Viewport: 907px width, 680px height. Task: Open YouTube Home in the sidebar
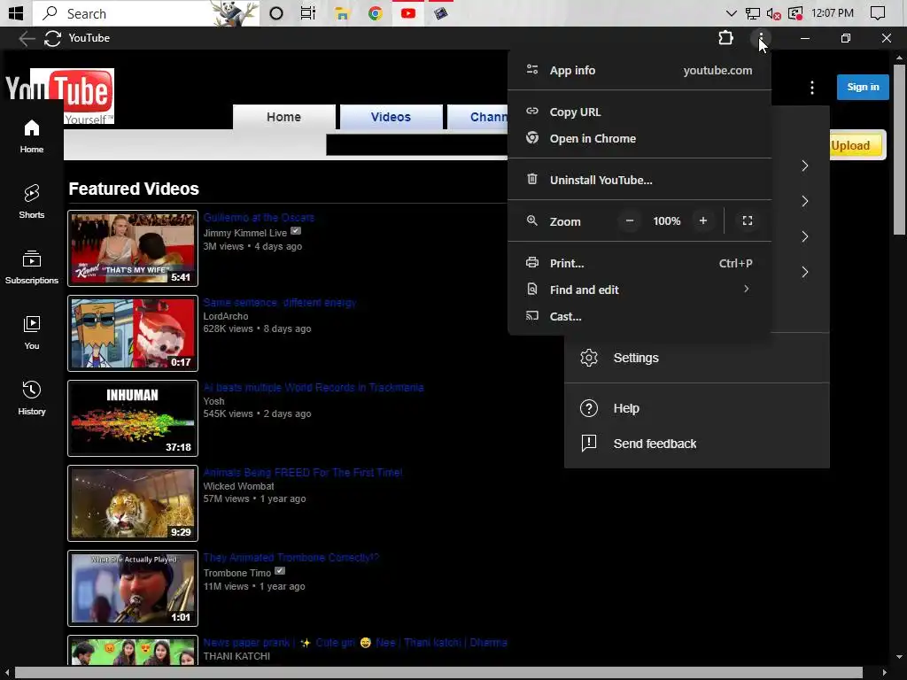point(32,136)
